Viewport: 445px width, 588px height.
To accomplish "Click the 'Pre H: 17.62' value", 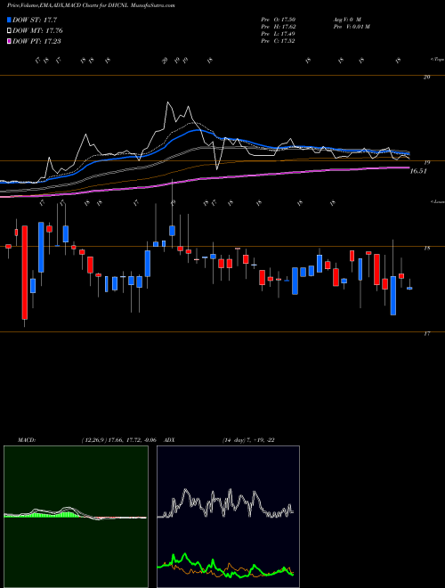I will (x=278, y=27).
